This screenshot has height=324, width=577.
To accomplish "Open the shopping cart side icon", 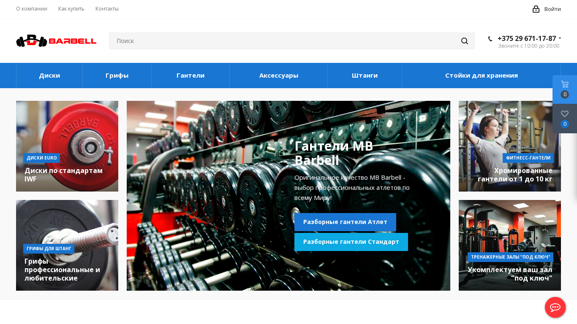I will pos(565,89).
